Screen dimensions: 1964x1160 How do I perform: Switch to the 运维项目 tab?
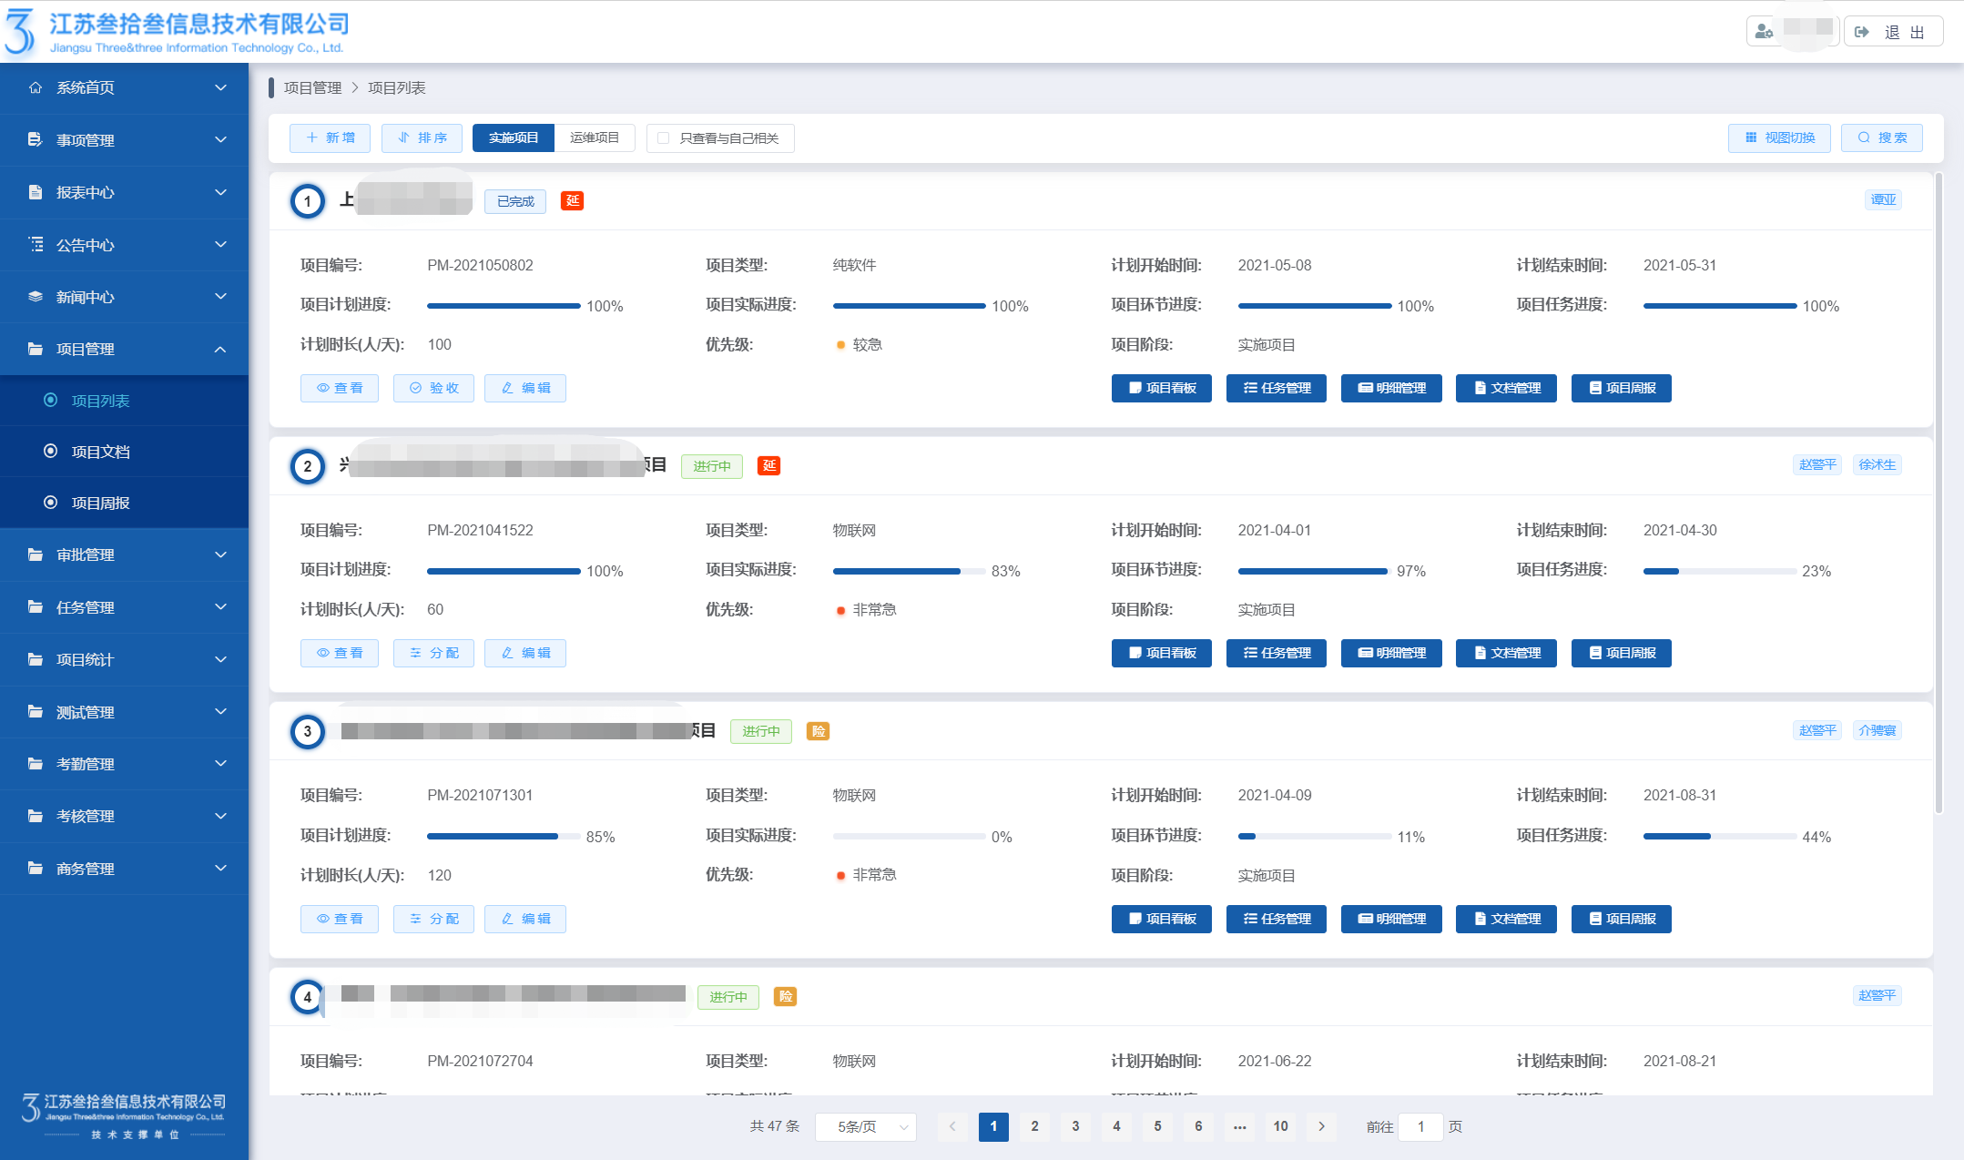594,137
